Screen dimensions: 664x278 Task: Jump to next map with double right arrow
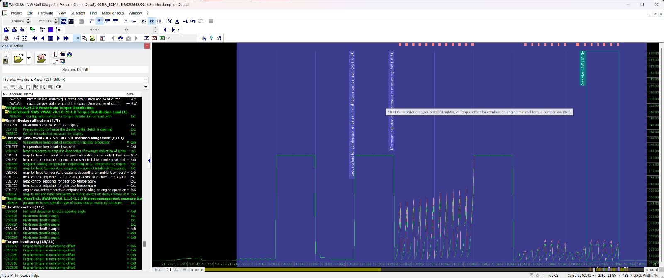pyautogui.click(x=66, y=38)
